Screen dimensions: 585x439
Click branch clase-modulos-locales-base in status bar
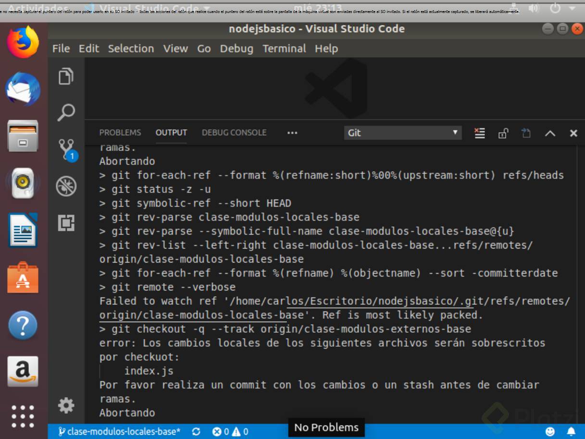click(119, 431)
